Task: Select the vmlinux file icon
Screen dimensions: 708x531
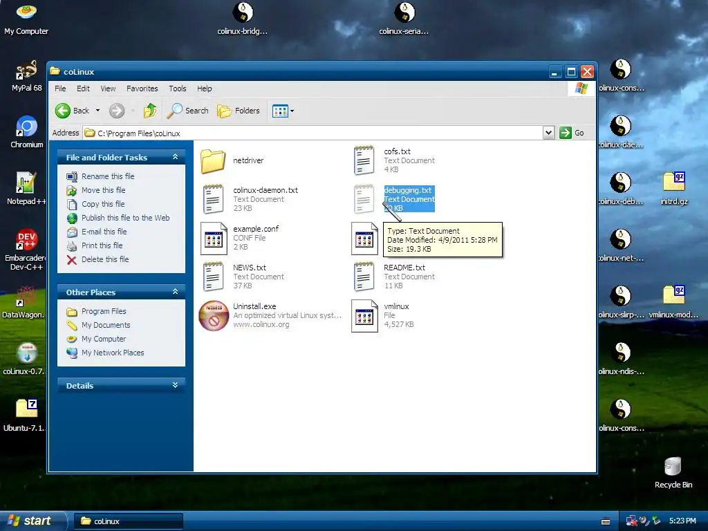Action: pyautogui.click(x=364, y=316)
